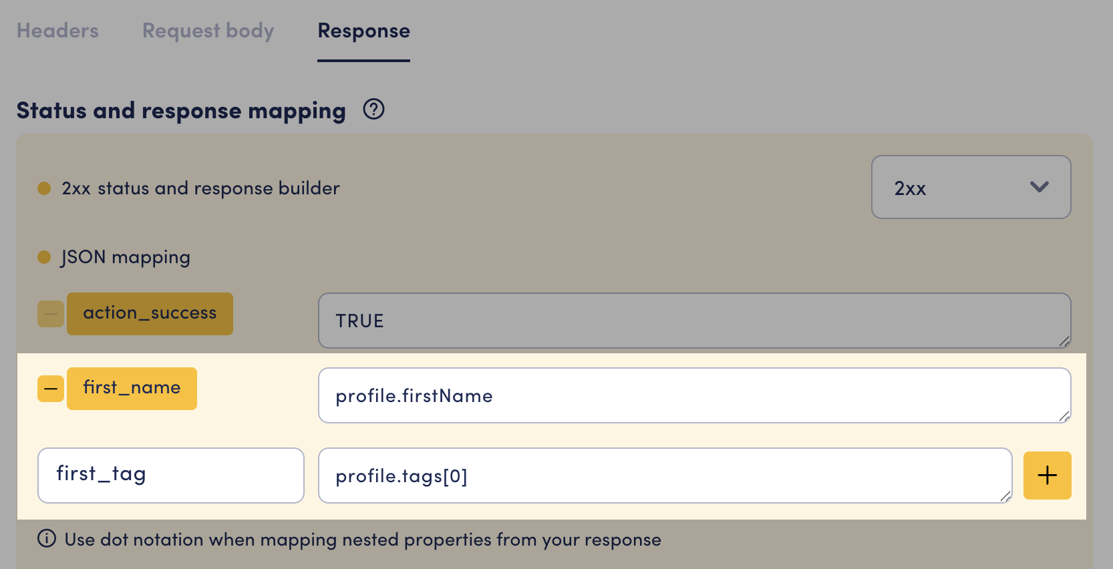Select the Response tab
Screen dimensions: 1113x569
363,31
